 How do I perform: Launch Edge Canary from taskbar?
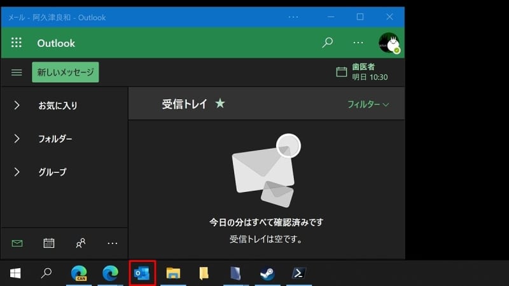[79, 273]
